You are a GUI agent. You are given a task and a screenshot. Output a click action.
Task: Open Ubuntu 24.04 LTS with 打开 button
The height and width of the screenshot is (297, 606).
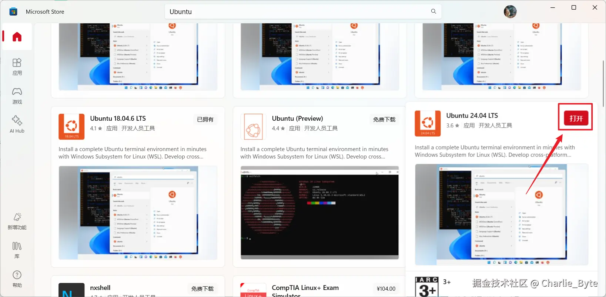(x=576, y=118)
